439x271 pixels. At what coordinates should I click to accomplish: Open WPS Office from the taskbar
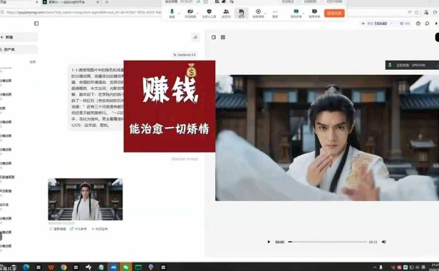(51, 267)
